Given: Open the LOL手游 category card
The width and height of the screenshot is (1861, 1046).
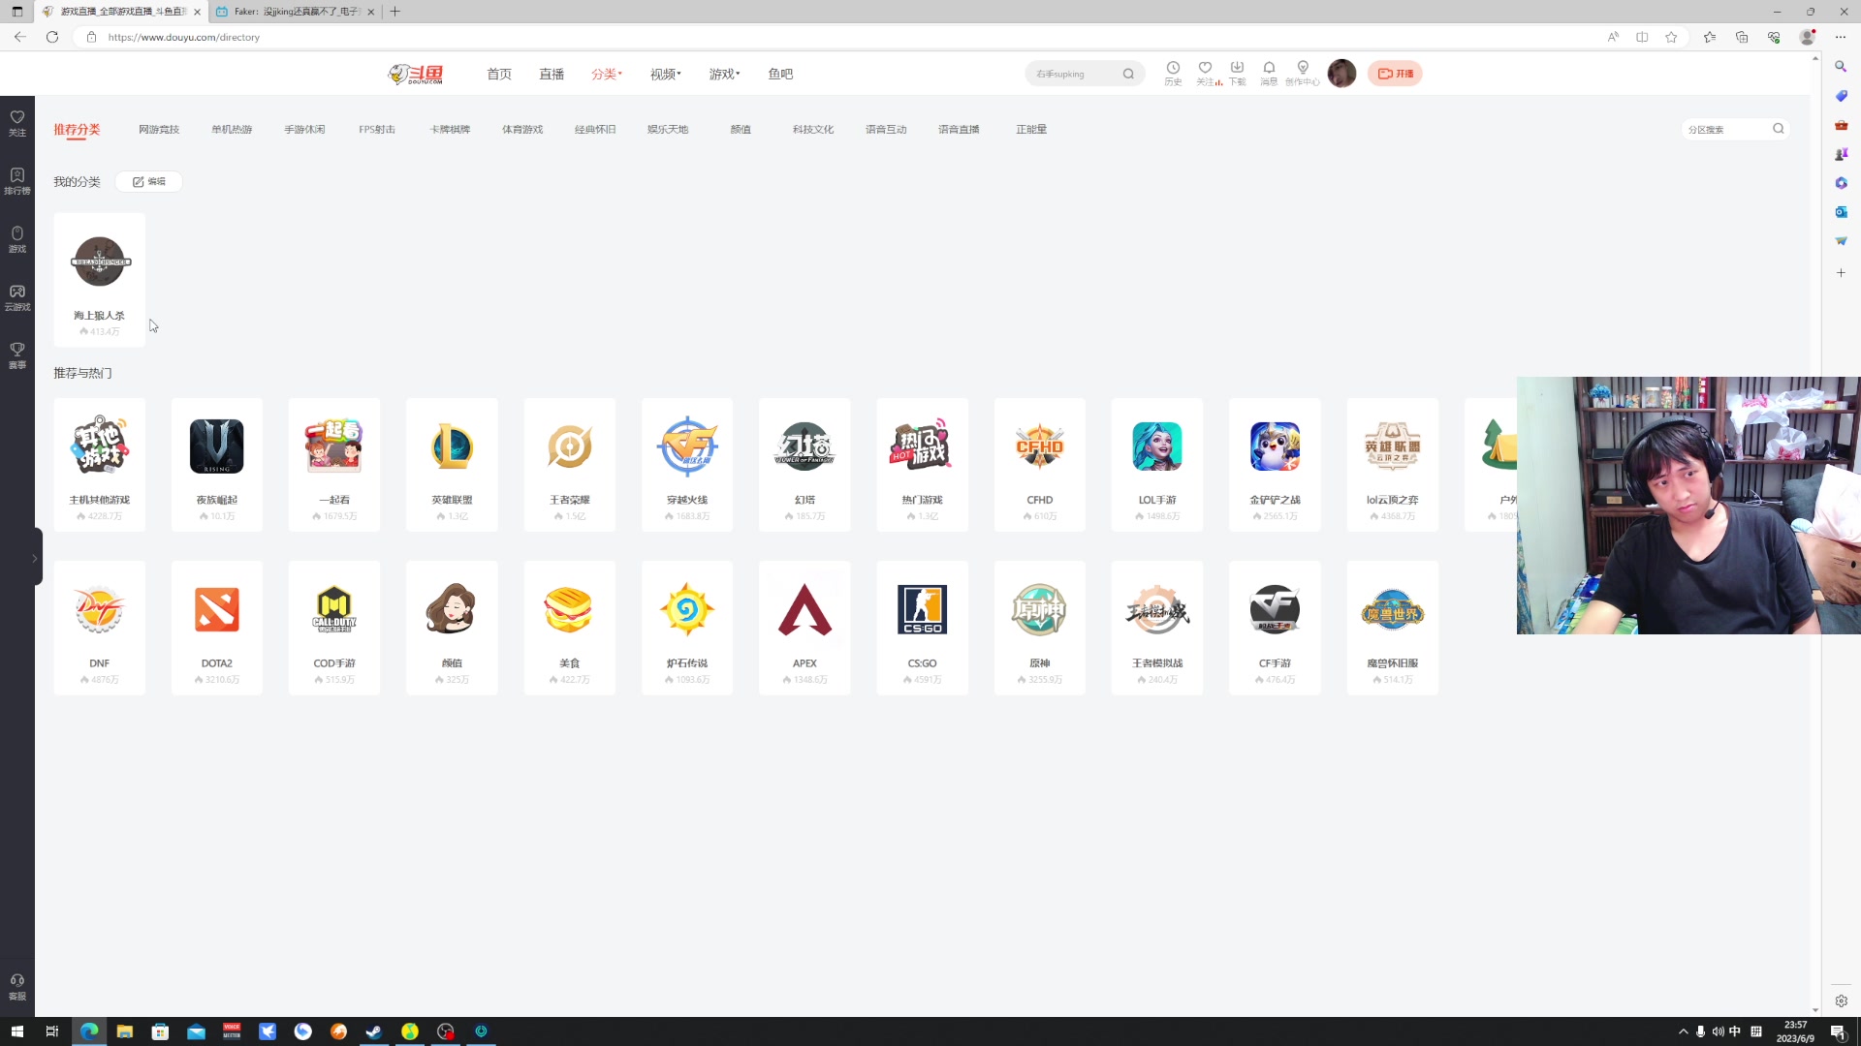Looking at the screenshot, I should (x=1157, y=464).
